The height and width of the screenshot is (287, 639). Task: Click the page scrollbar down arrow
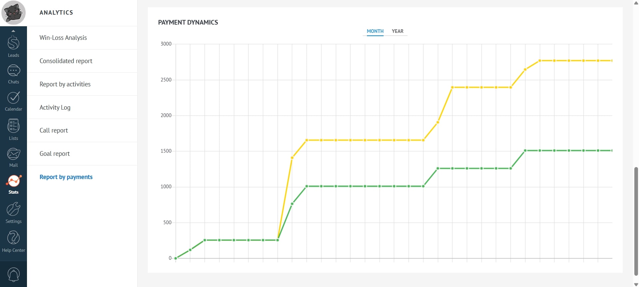[x=636, y=284]
